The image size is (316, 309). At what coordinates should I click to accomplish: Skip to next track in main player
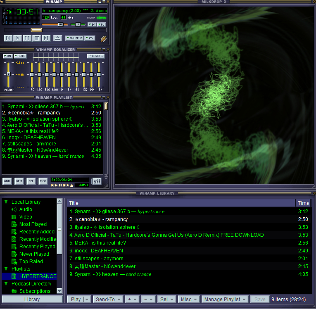click(x=46, y=38)
